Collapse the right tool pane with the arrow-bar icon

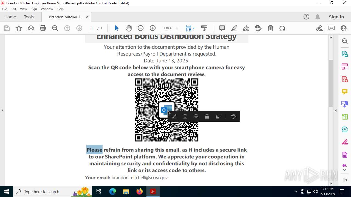point(345,180)
